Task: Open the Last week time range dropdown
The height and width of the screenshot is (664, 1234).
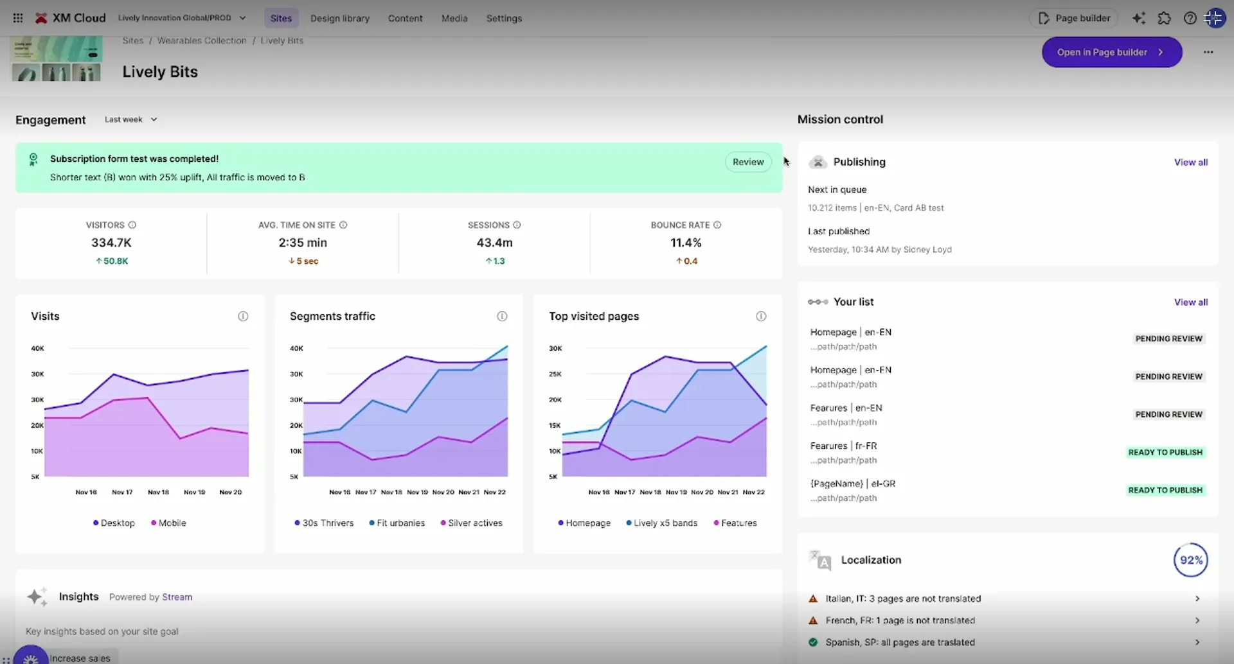Action: click(130, 119)
